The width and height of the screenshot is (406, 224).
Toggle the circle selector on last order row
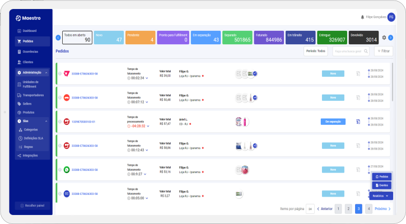[59, 194]
